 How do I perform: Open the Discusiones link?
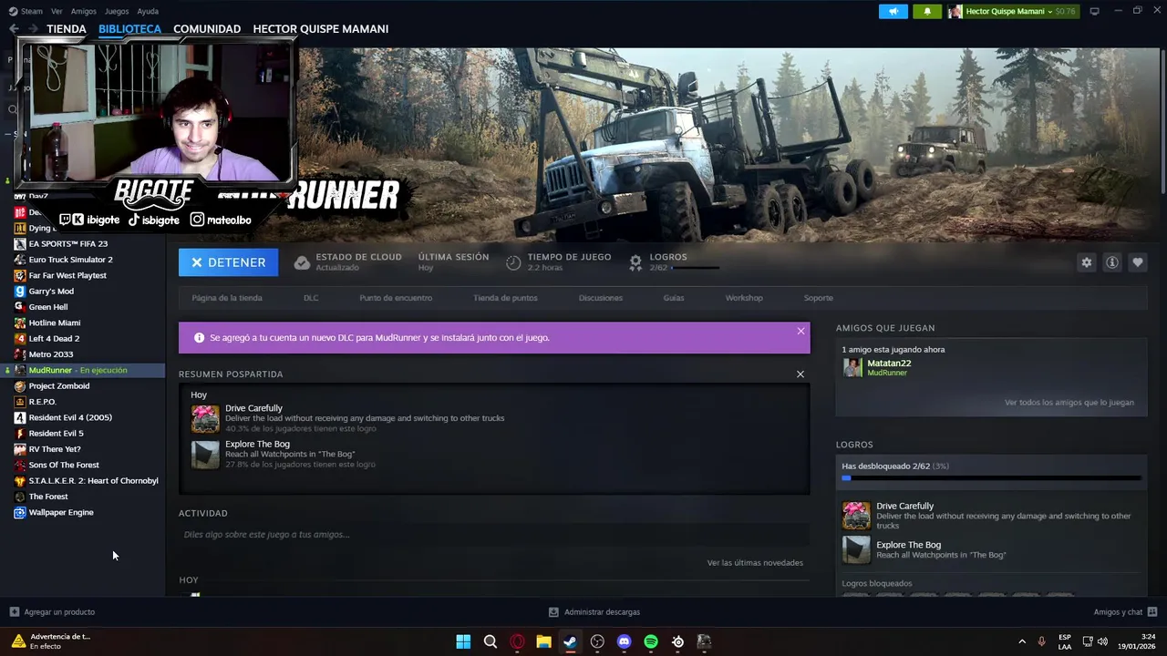coord(601,298)
